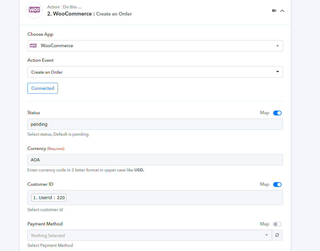The image size is (320, 251).
Task: Click the Customer ID input field
Action: [155, 198]
